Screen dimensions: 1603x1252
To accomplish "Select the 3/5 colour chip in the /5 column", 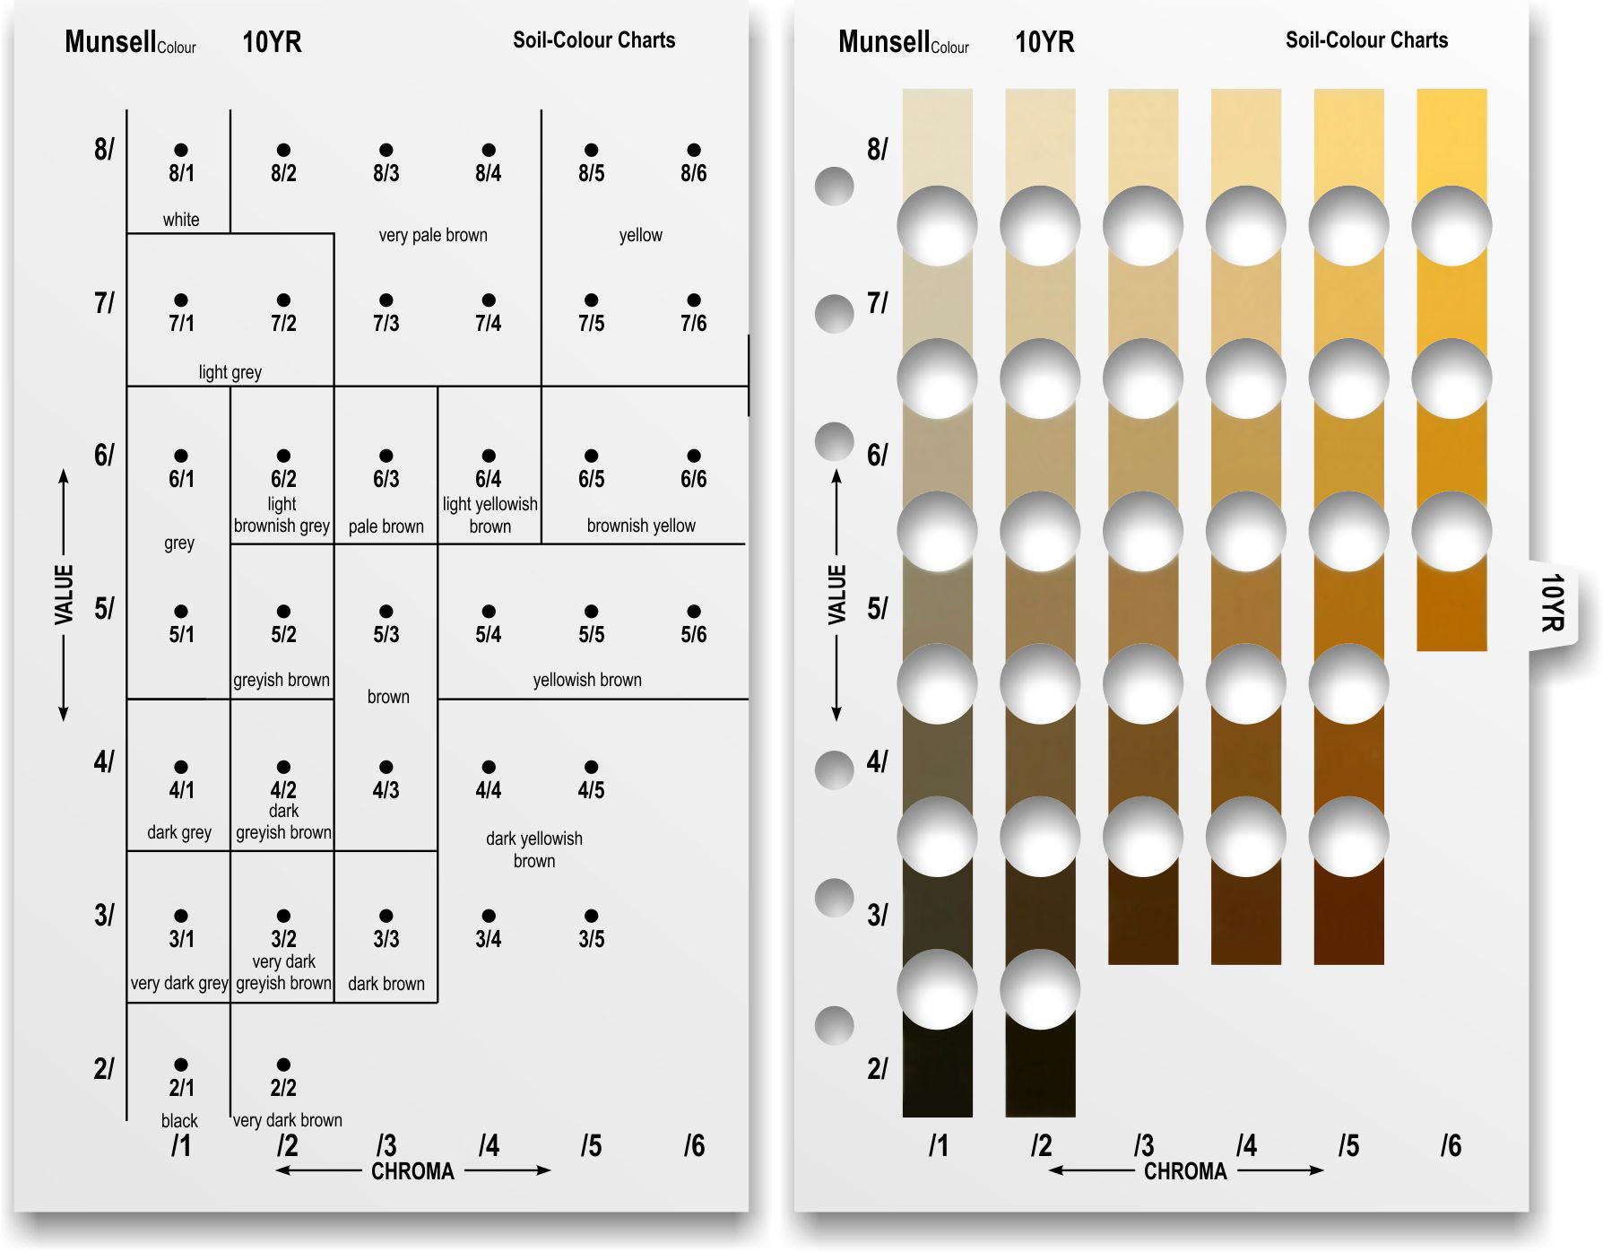I will (x=1349, y=917).
